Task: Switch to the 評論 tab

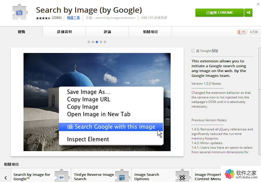Action: (x=107, y=32)
